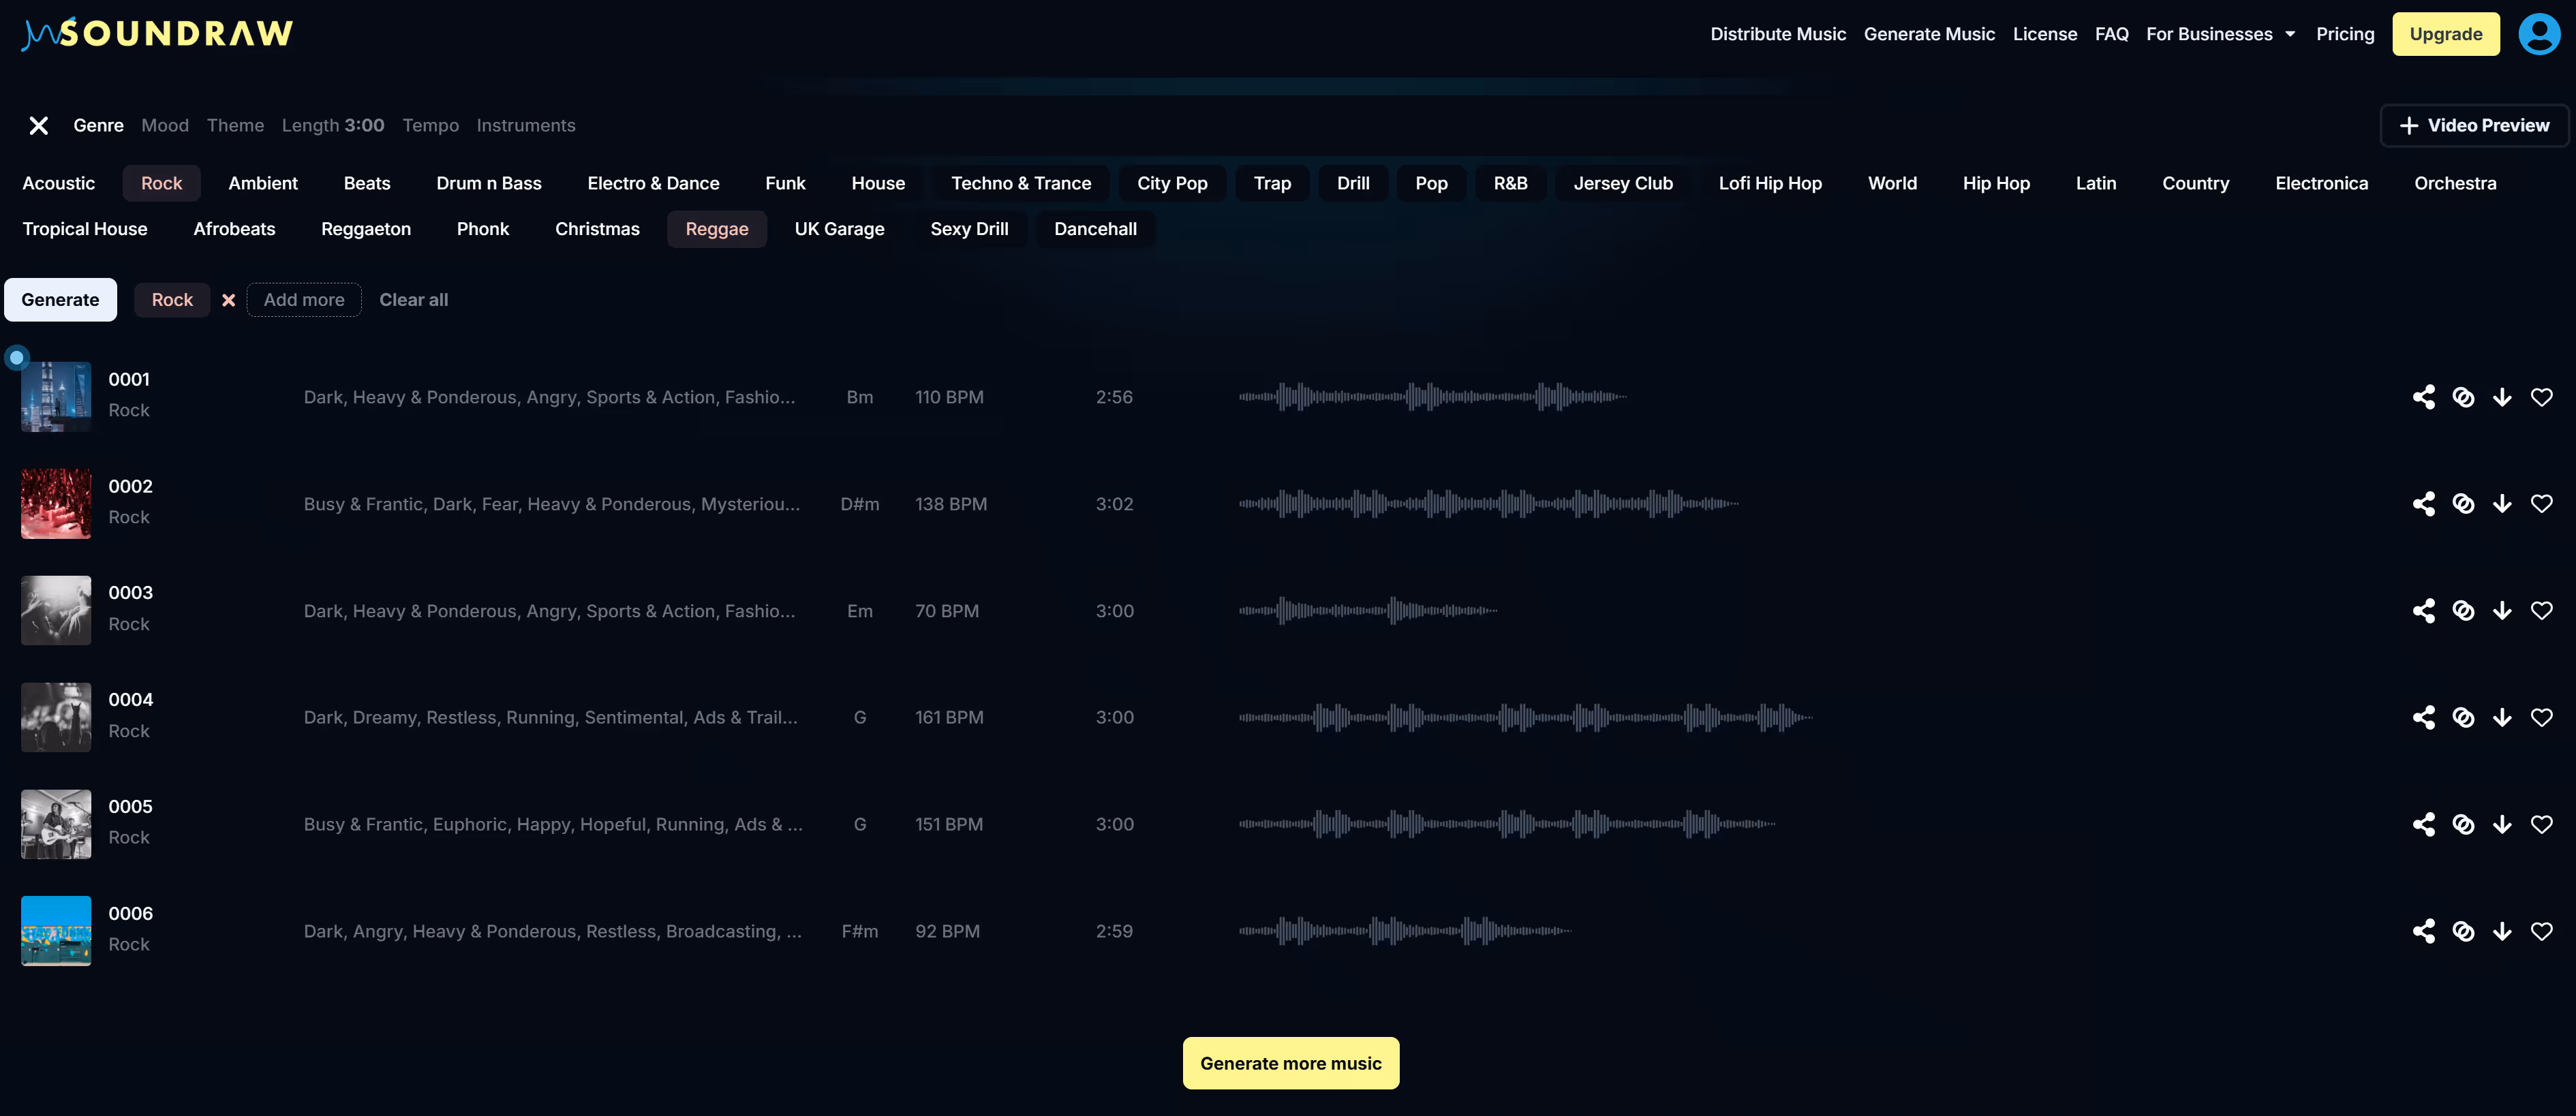Select the Phonk genre

483,230
